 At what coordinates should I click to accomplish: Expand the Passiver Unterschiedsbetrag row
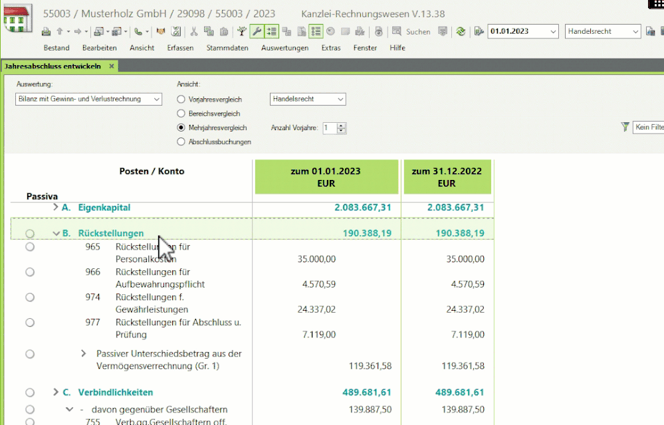point(84,353)
